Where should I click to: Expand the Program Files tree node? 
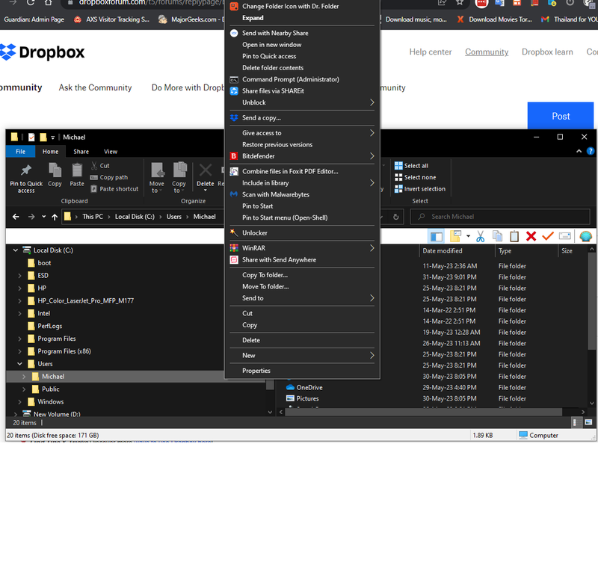pos(20,339)
